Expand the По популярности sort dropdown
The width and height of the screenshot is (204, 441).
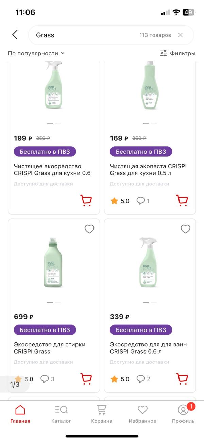coord(36,53)
